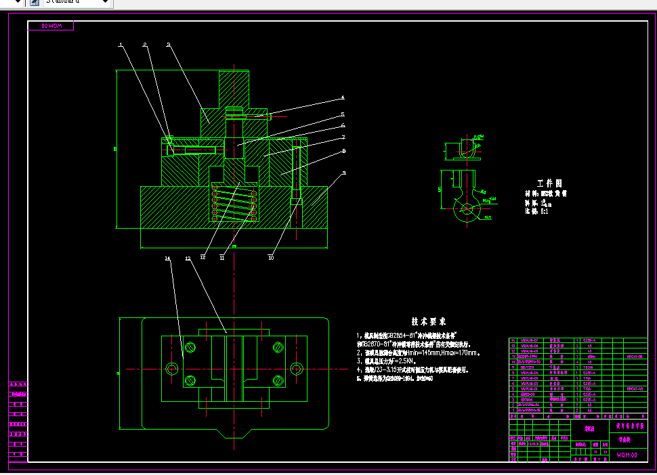Screen dimensions: 657x475
Task: Click the mirrored WQM.00 label at top-left
Action: (x=51, y=26)
